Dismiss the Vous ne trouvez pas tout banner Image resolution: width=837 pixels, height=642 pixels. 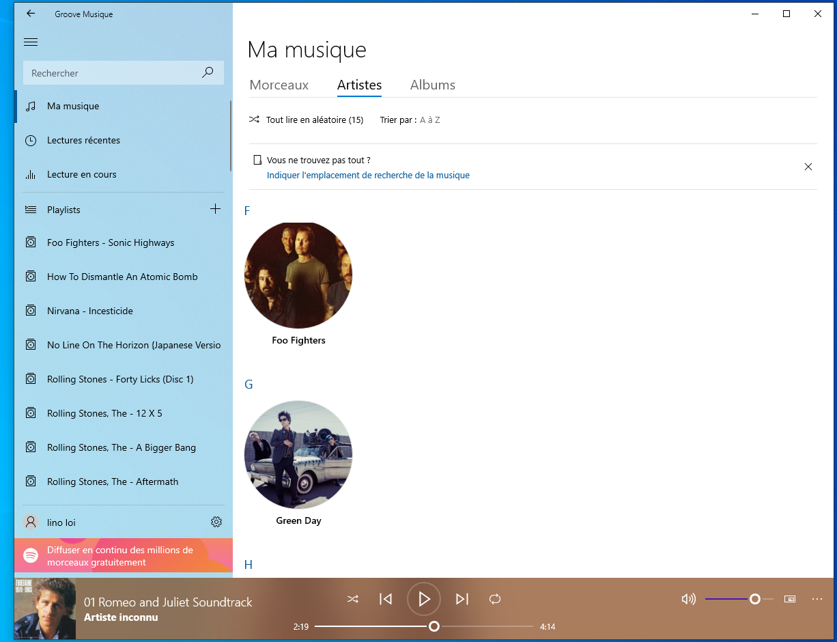808,167
